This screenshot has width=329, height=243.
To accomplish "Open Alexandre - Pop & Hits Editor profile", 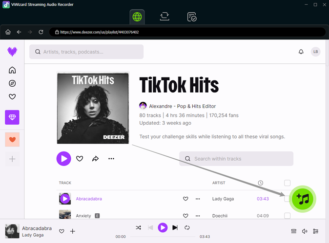I will [182, 106].
